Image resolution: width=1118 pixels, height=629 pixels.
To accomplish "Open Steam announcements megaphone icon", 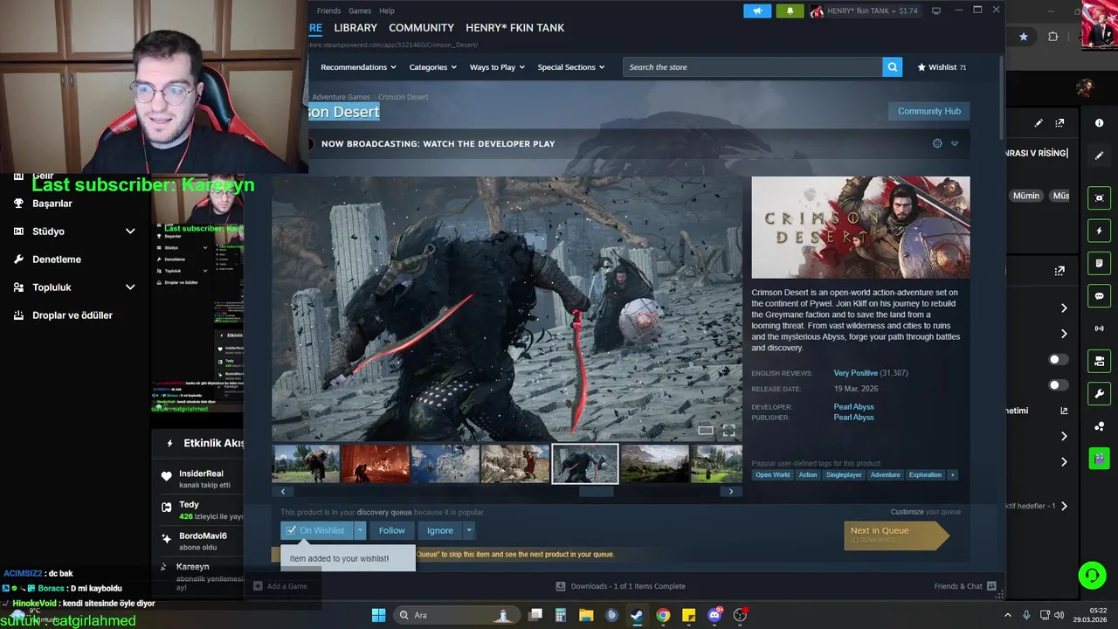I will (x=757, y=10).
